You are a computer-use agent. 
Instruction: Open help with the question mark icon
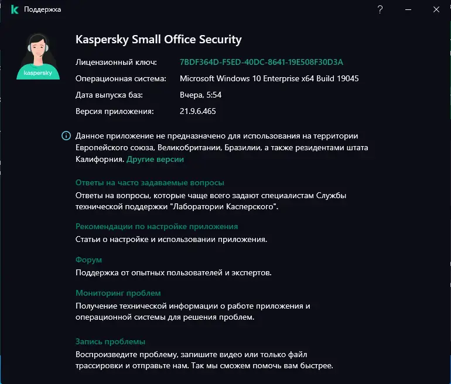point(380,9)
